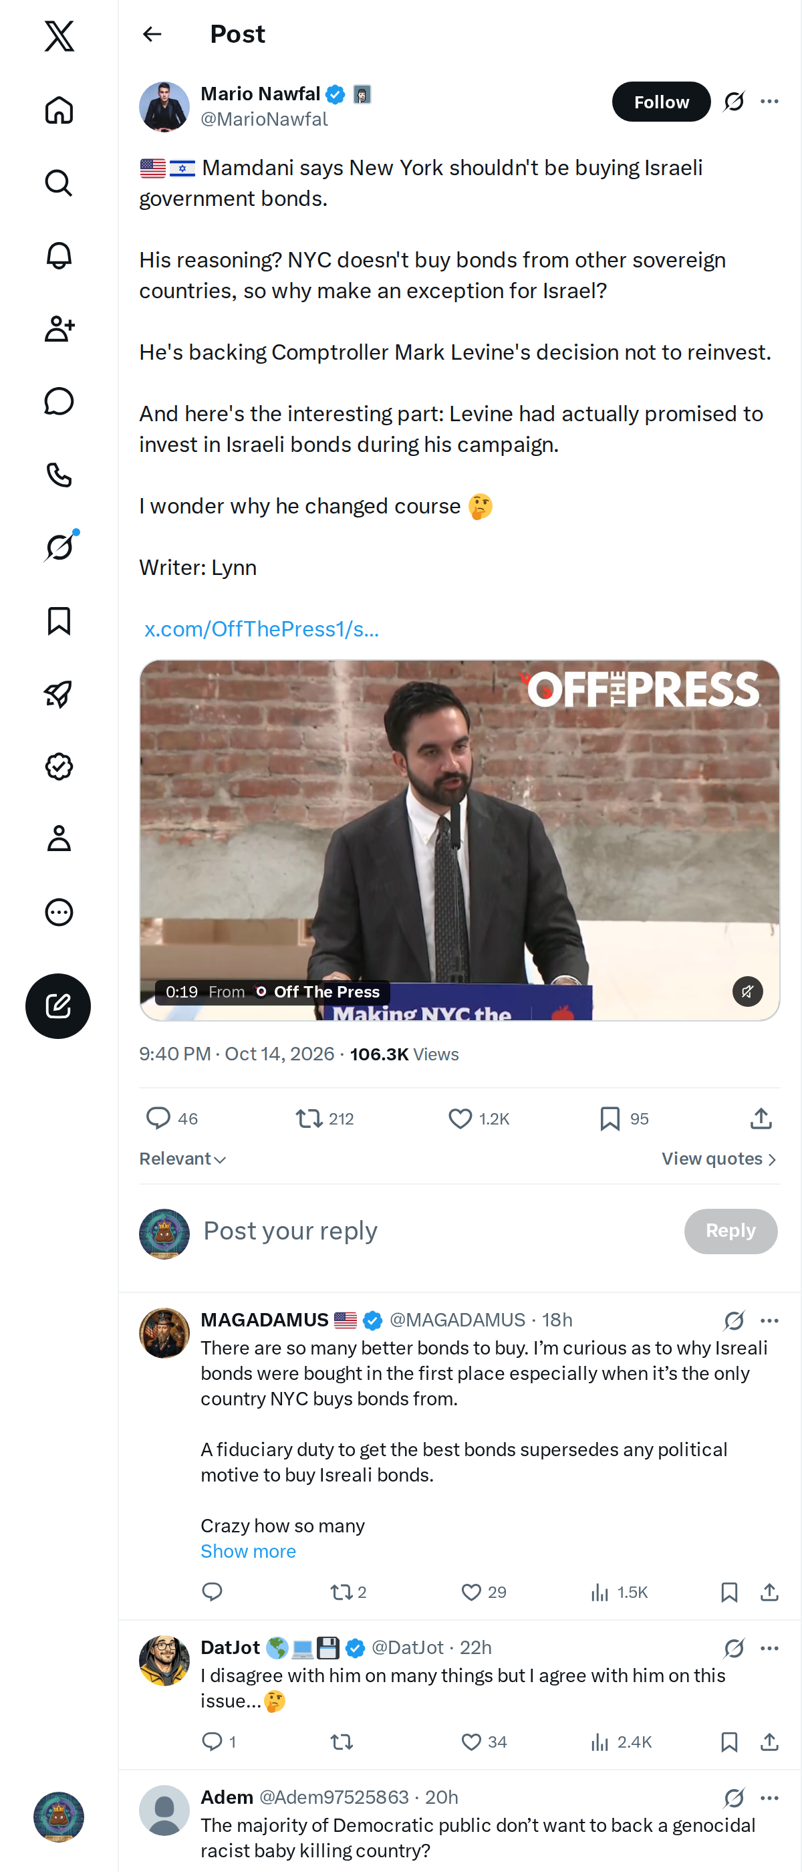Click the compose post button

coord(58,1006)
